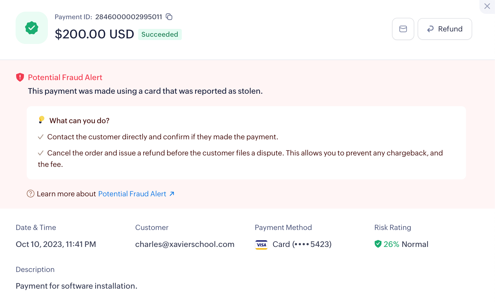Viewport: 495px width, 302px height.
Task: Click the "Payment for software installation" description
Action: pos(77,286)
